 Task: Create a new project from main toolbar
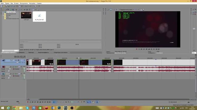[1, 6]
